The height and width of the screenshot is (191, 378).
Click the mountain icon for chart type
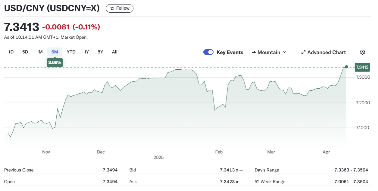(x=254, y=52)
